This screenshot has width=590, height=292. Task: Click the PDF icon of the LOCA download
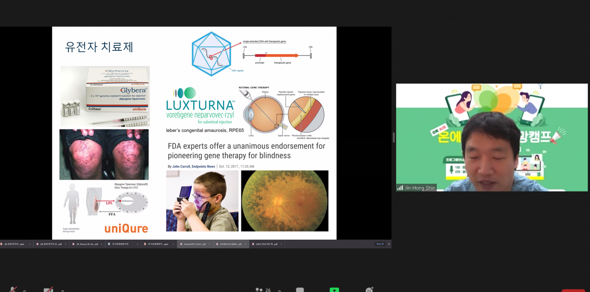click(x=253, y=244)
